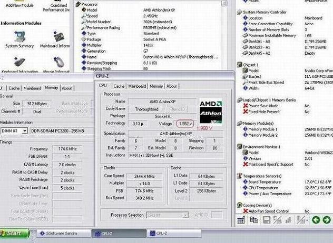The image size is (333, 243).
Task: Open the System Summary module icon
Action: [19, 36]
